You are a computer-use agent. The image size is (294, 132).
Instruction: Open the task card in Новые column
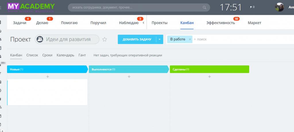(x=47, y=92)
